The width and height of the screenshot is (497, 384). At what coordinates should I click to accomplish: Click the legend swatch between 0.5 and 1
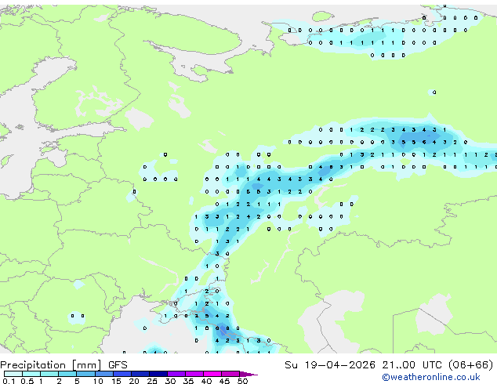pyautogui.click(x=31, y=374)
